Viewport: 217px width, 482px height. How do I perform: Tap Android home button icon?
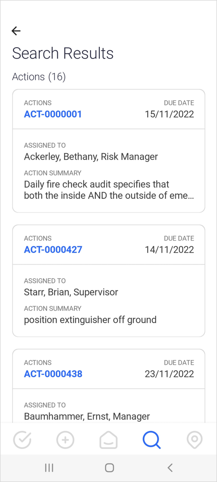pyautogui.click(x=109, y=468)
